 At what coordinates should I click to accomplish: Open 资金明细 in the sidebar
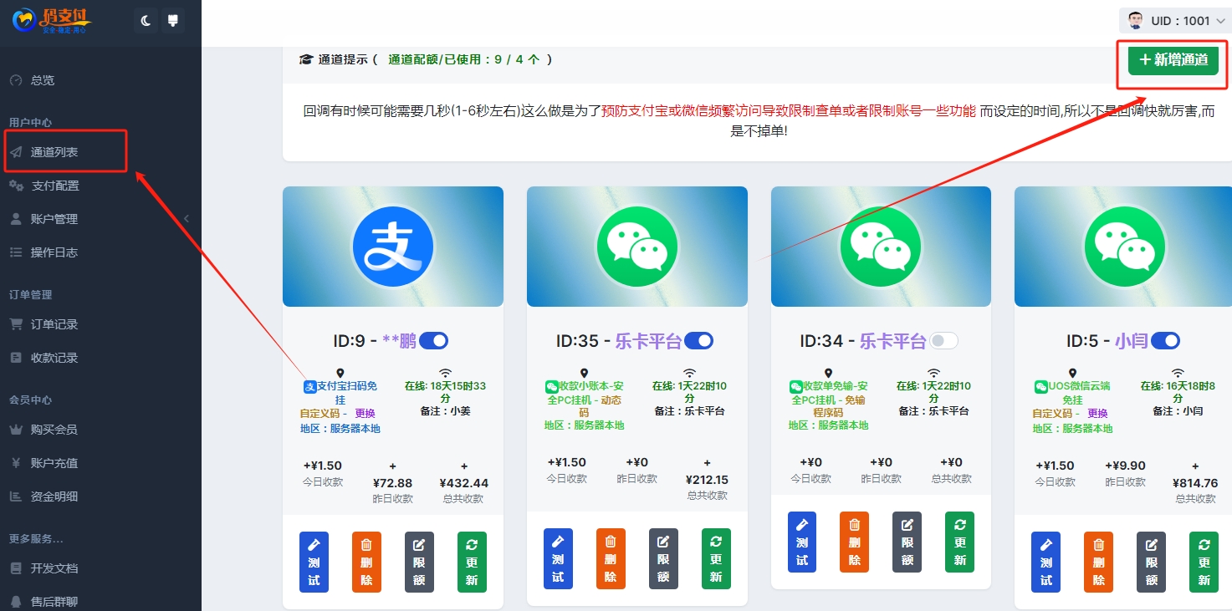pos(54,496)
